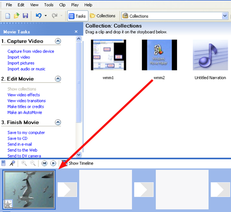Click the Rewind Storyboard button

point(45,163)
